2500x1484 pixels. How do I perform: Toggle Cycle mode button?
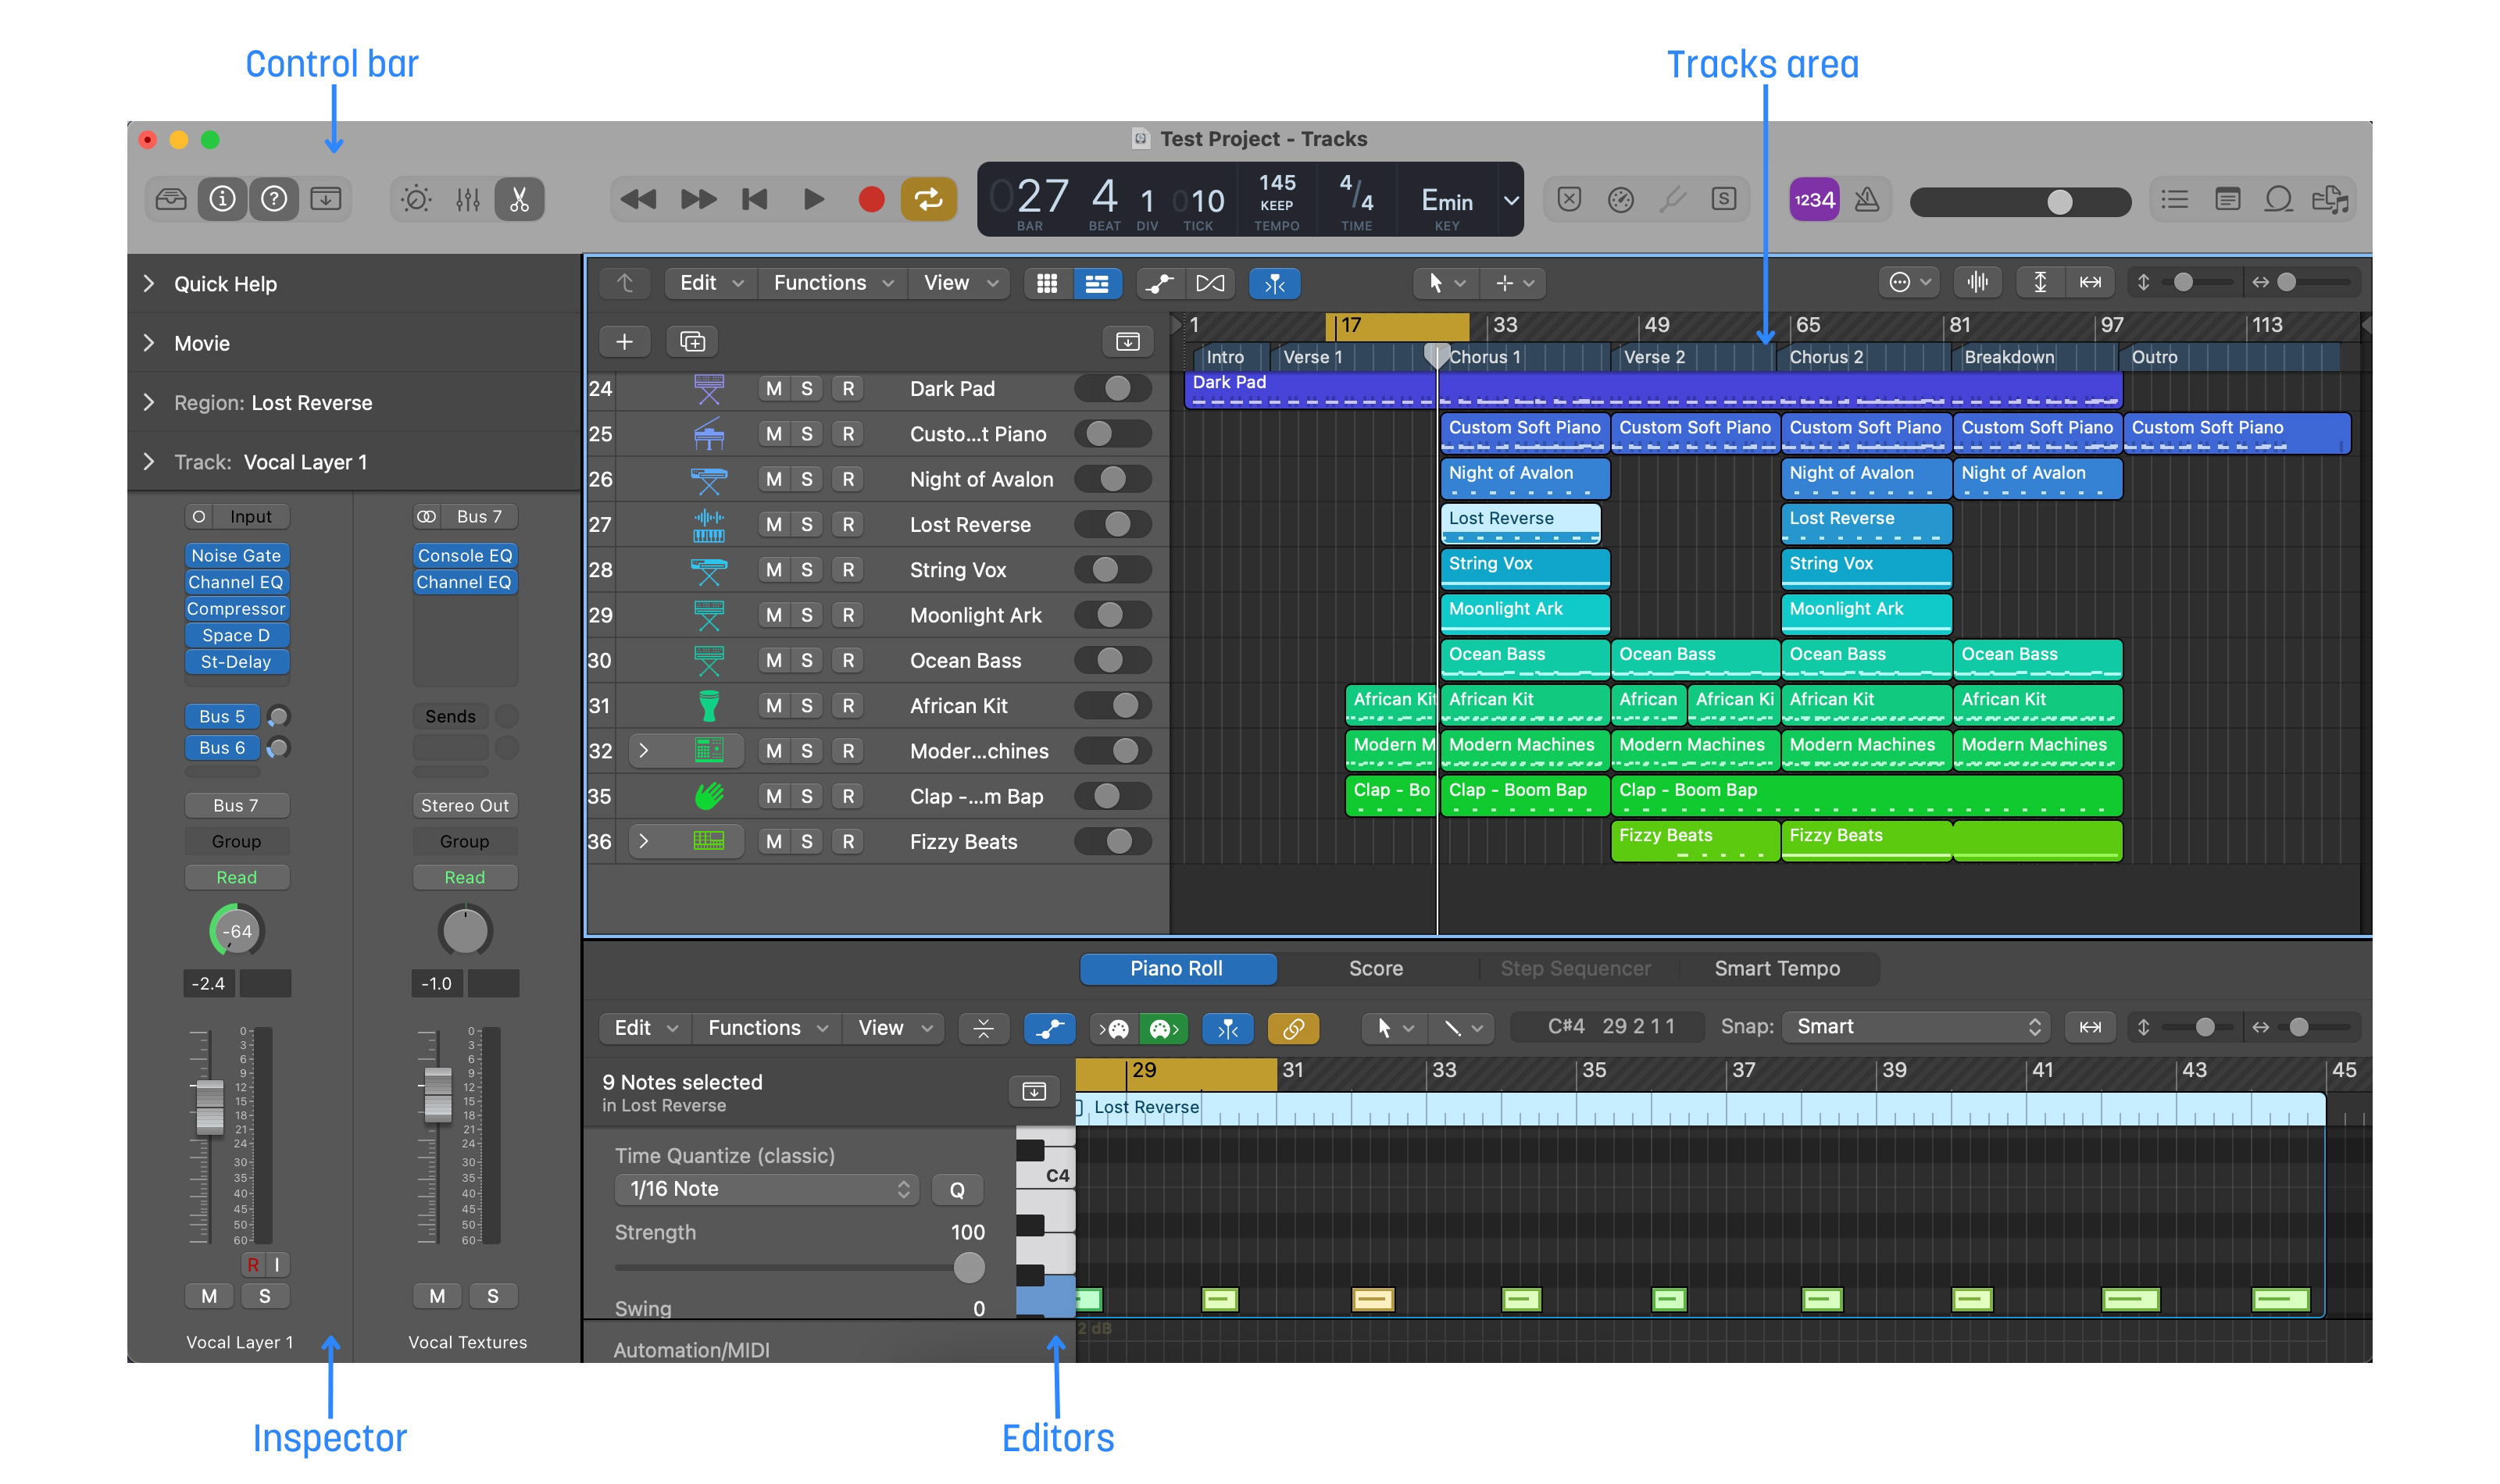pyautogui.click(x=929, y=199)
